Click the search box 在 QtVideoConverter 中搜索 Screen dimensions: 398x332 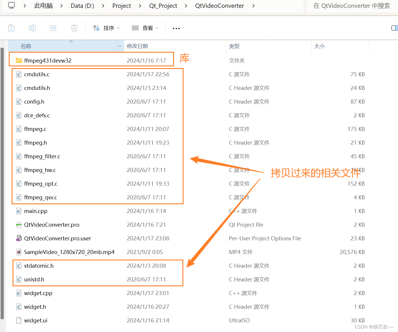[352, 6]
